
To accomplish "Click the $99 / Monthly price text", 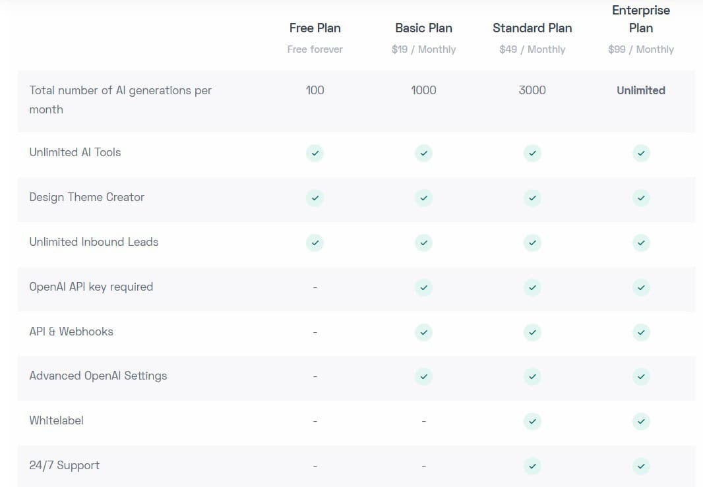I will pyautogui.click(x=641, y=49).
